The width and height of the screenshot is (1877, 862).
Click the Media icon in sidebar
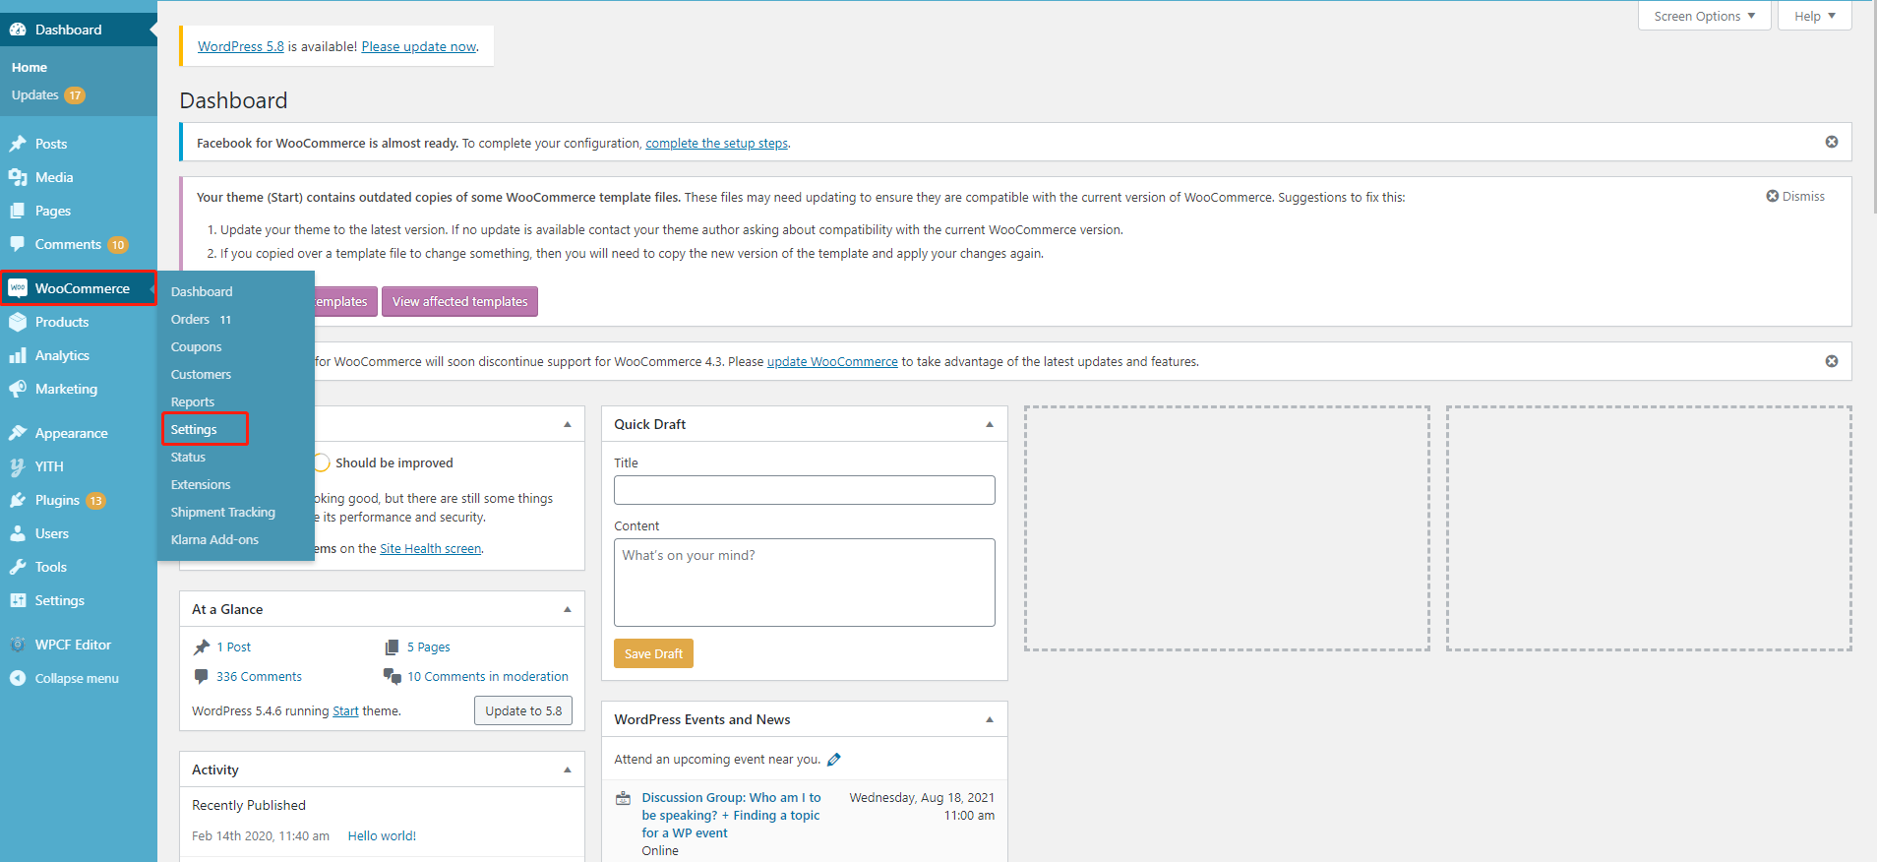point(18,177)
